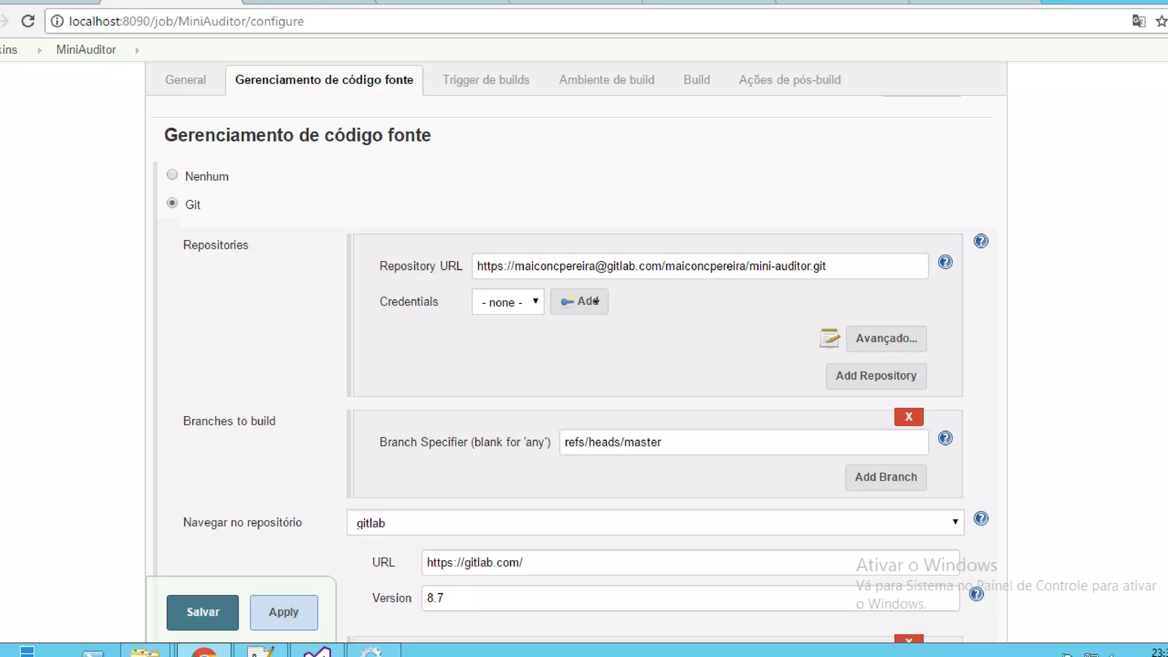Select the Git radio button
The height and width of the screenshot is (657, 1168).
point(172,204)
